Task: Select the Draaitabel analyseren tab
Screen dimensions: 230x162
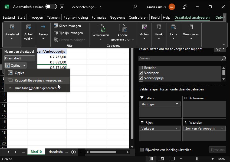Action: pos(192,17)
